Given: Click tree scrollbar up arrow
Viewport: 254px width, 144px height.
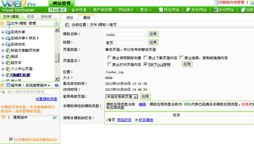Looking at the screenshot, I should click(x=57, y=30).
